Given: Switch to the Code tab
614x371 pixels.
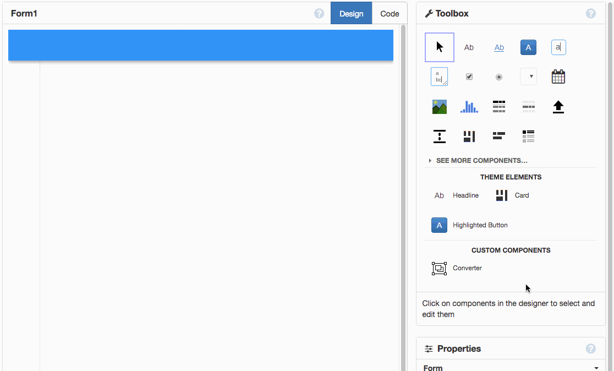Looking at the screenshot, I should tap(390, 14).
